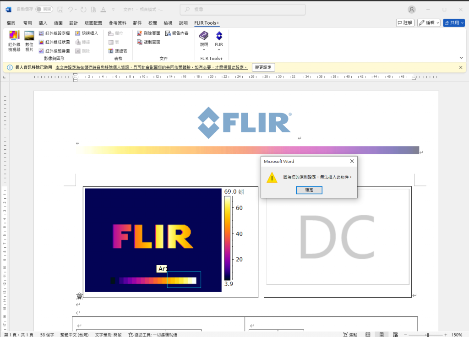This screenshot has width=469, height=337.
Task: Open the user account profile icon
Action: [x=412, y=10]
